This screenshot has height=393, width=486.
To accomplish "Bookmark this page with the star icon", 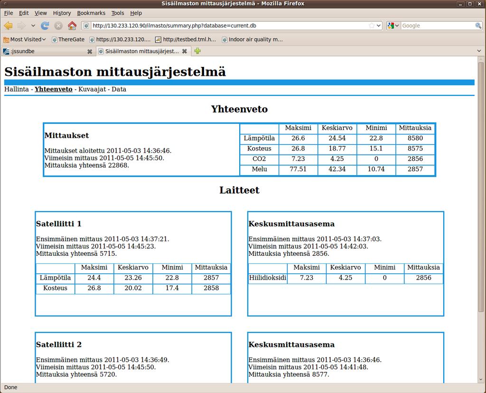I will point(372,26).
